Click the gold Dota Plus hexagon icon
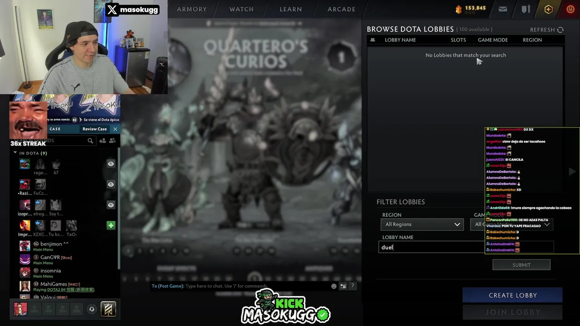Image resolution: width=580 pixels, height=326 pixels. click(548, 9)
